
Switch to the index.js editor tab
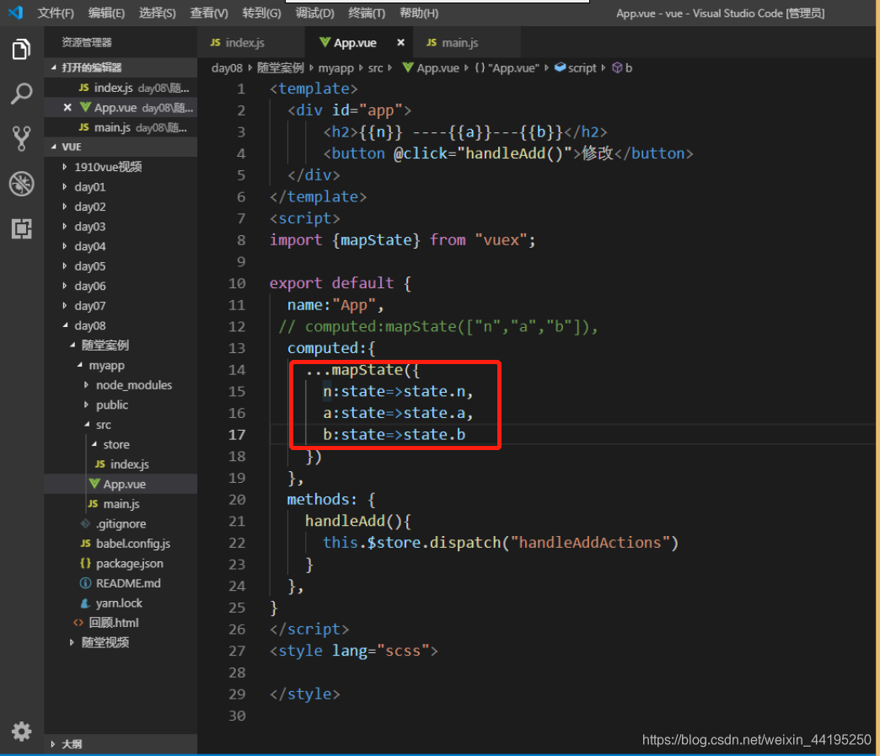(x=250, y=43)
